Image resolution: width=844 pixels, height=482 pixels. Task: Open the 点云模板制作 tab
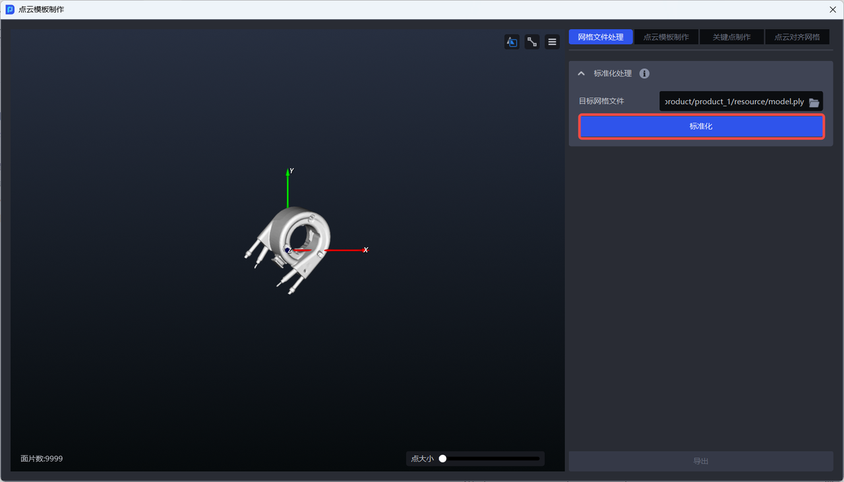666,37
